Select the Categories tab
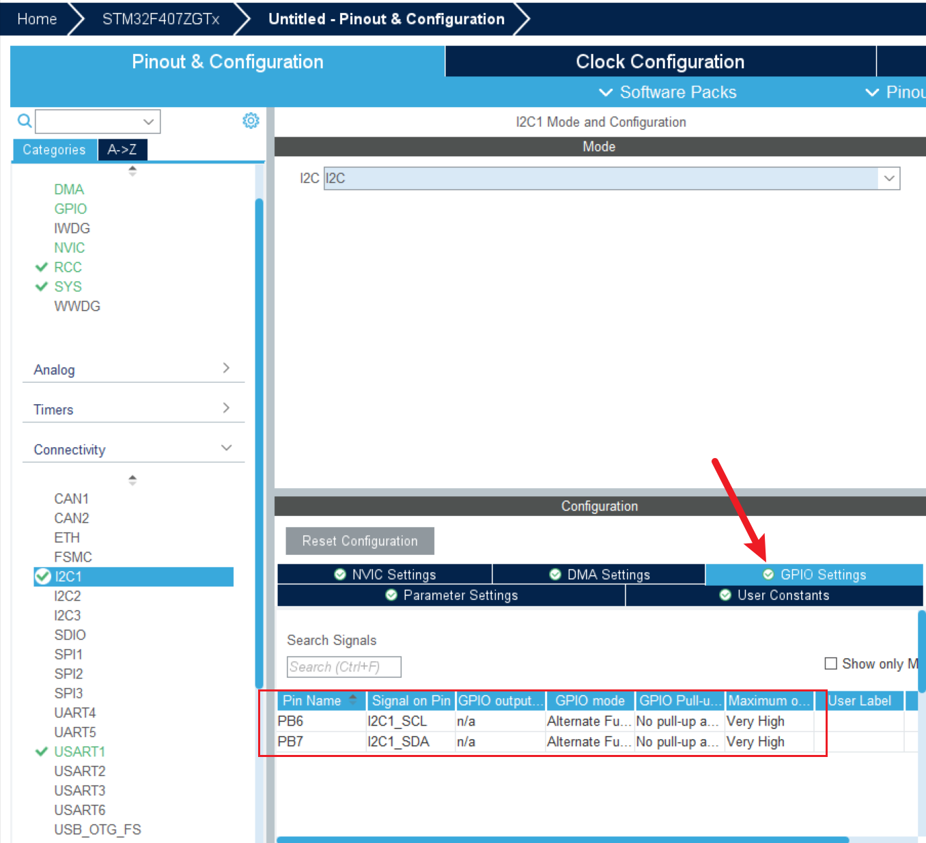 [x=54, y=149]
